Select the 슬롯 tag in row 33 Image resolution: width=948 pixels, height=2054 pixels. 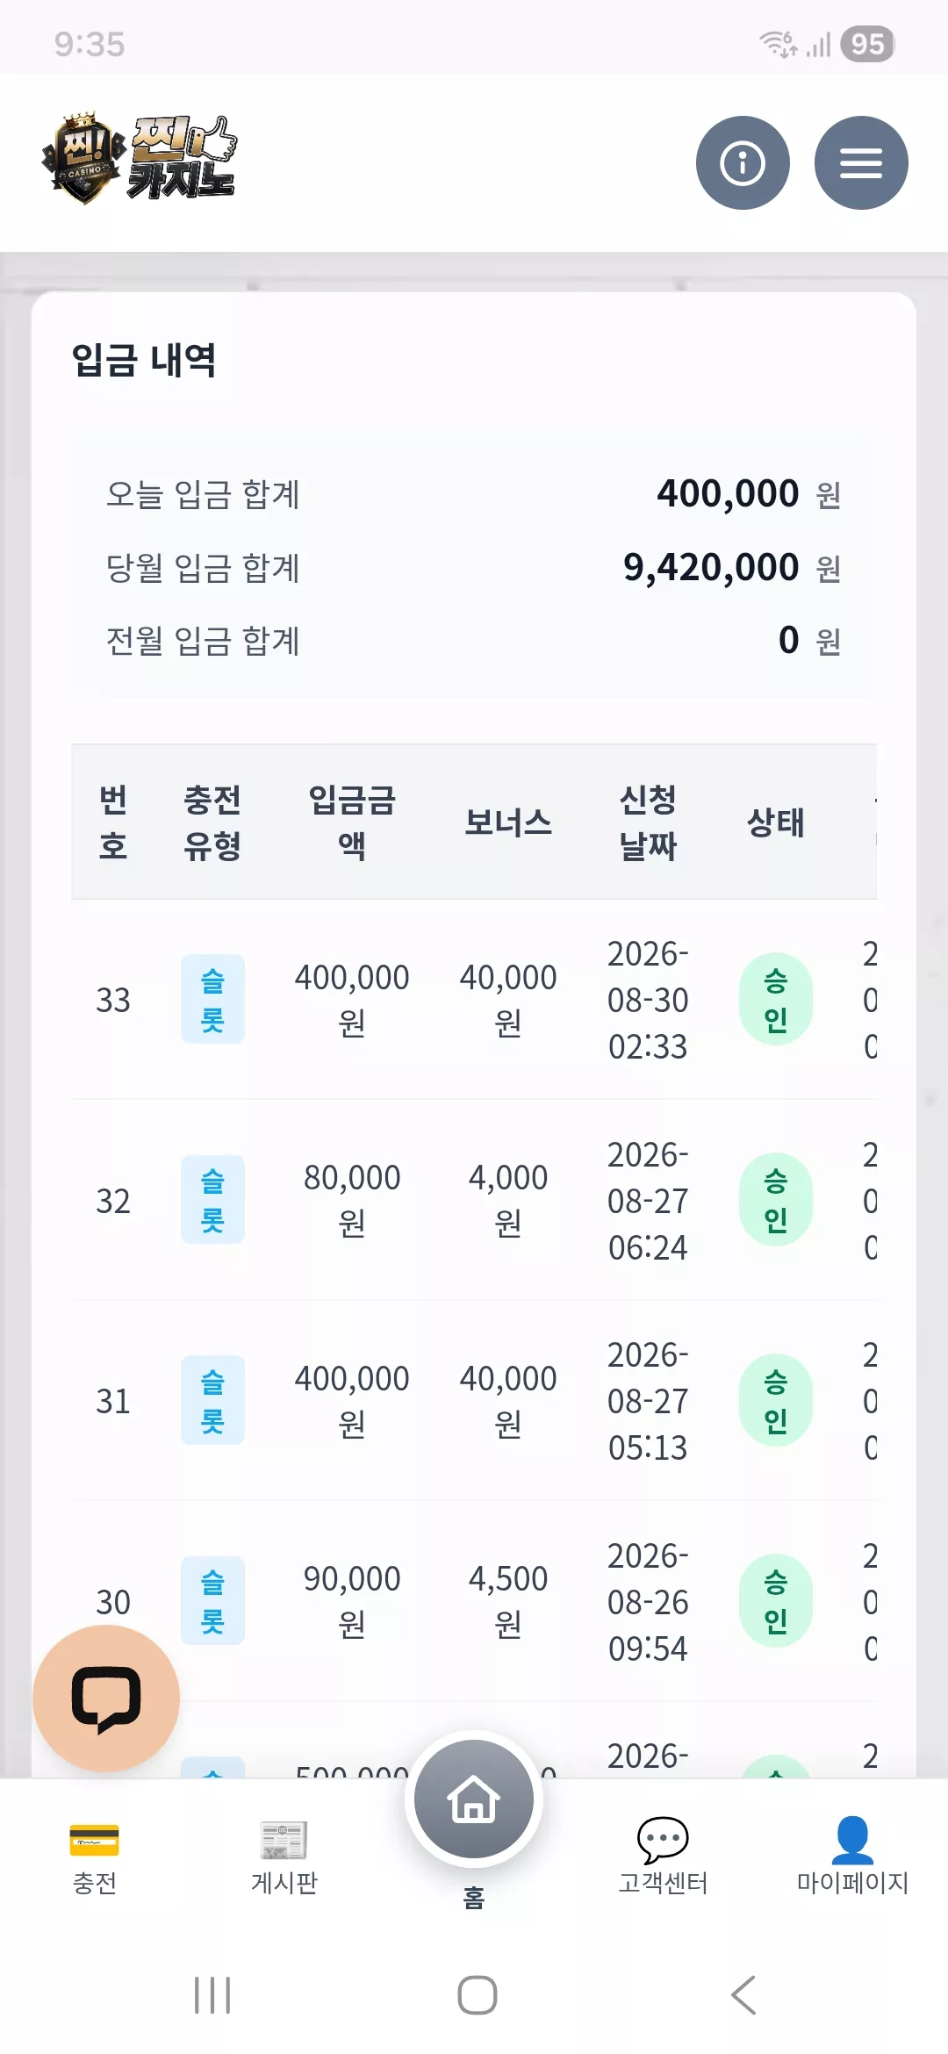212,999
